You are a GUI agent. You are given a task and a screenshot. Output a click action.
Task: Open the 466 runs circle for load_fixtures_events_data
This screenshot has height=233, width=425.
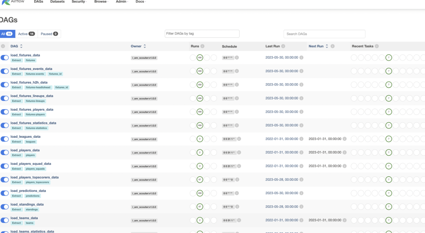[x=200, y=71]
